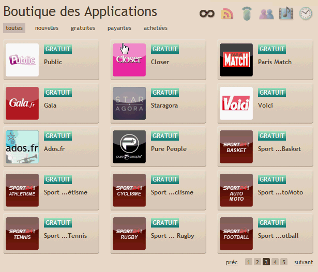Open the Sport24 Cyclisme app icon
Image resolution: width=318 pixels, height=272 pixels.
129,190
